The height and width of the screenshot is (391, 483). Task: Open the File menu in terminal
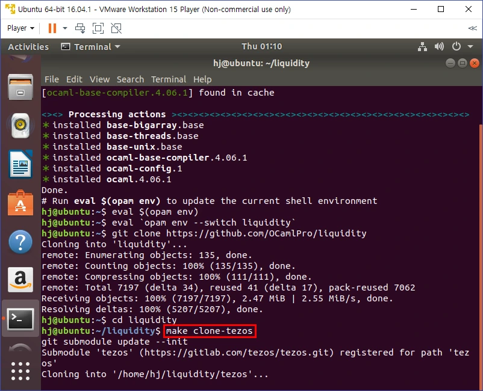point(51,79)
